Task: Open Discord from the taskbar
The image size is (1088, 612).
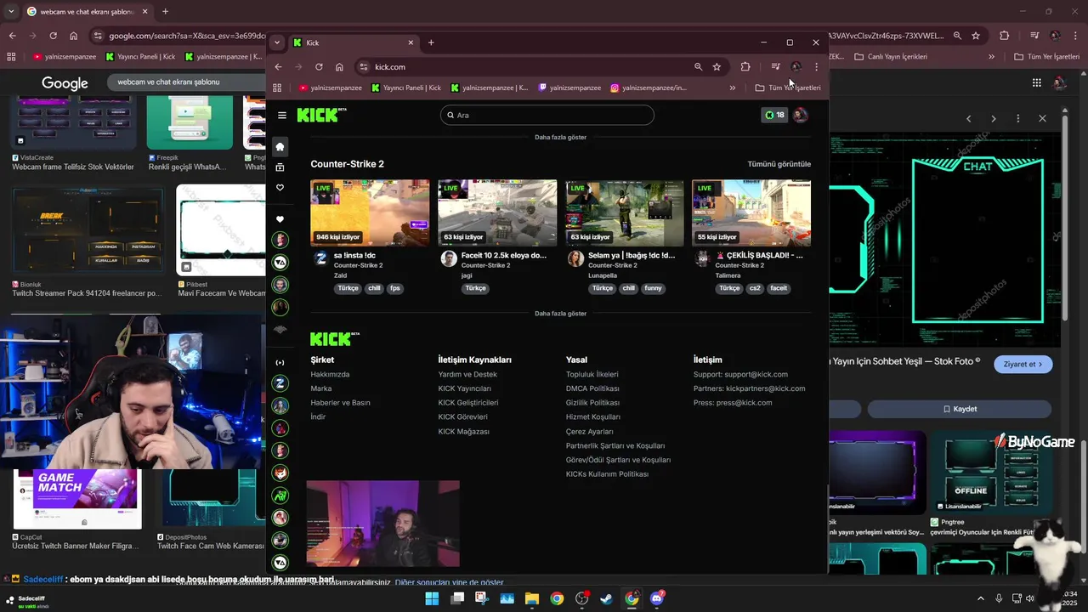Action: pyautogui.click(x=656, y=598)
